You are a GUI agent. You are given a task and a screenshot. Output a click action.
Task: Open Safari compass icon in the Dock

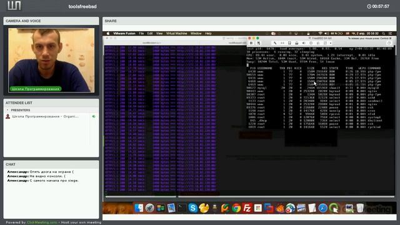click(x=322, y=208)
